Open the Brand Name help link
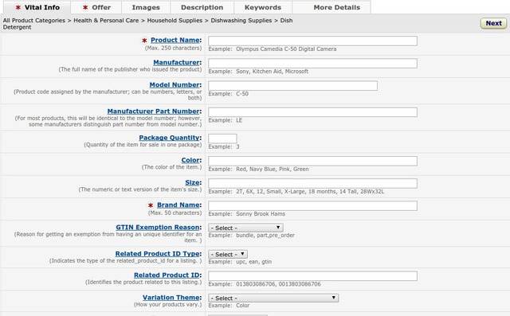 178,205
